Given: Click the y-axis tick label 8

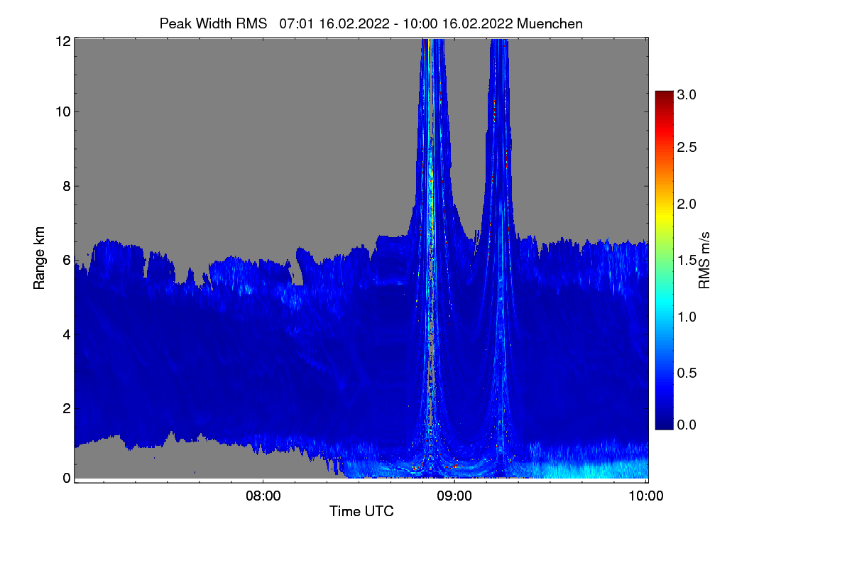Looking at the screenshot, I should [x=66, y=186].
